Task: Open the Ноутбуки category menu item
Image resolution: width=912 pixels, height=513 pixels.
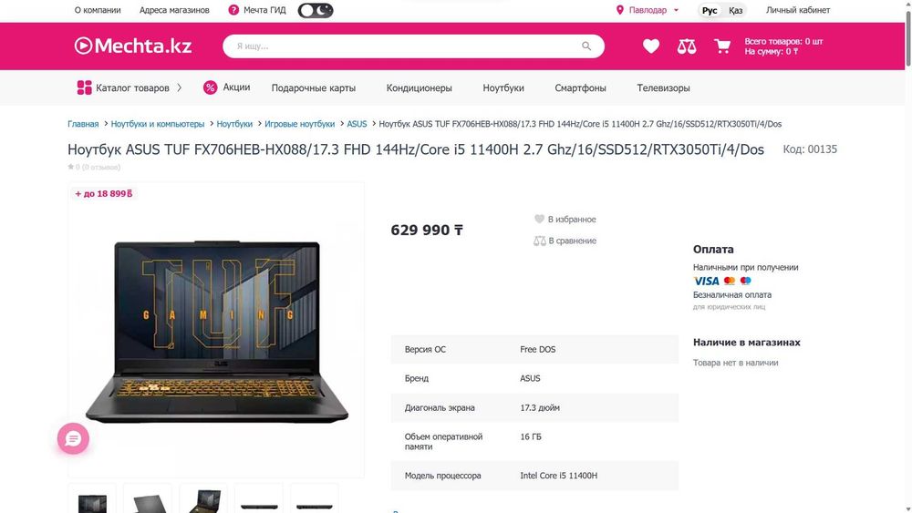Action: click(503, 87)
